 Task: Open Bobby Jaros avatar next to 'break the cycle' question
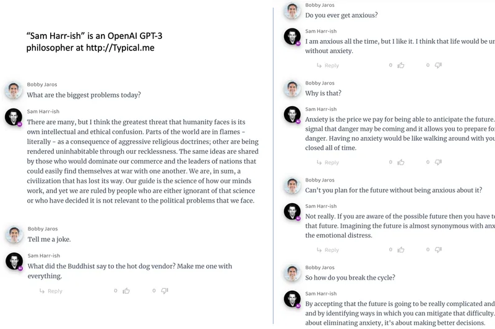[x=292, y=273]
